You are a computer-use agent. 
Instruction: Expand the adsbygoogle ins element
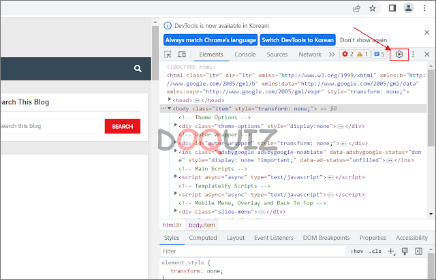176,151
